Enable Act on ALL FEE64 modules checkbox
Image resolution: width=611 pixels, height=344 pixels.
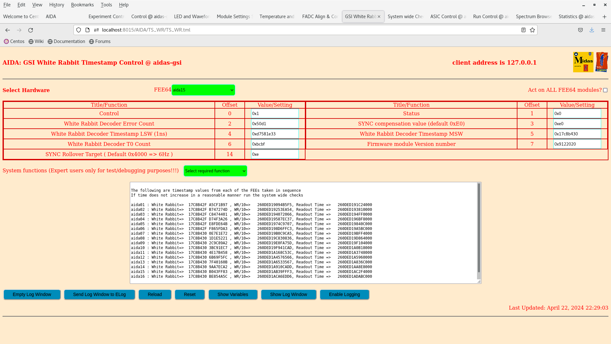[x=605, y=90]
